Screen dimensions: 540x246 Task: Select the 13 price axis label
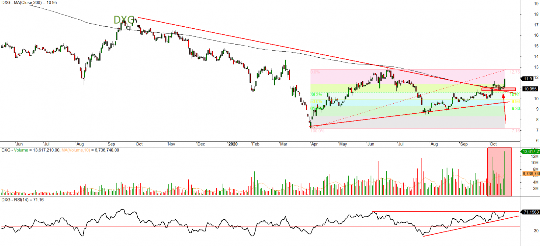(536, 67)
